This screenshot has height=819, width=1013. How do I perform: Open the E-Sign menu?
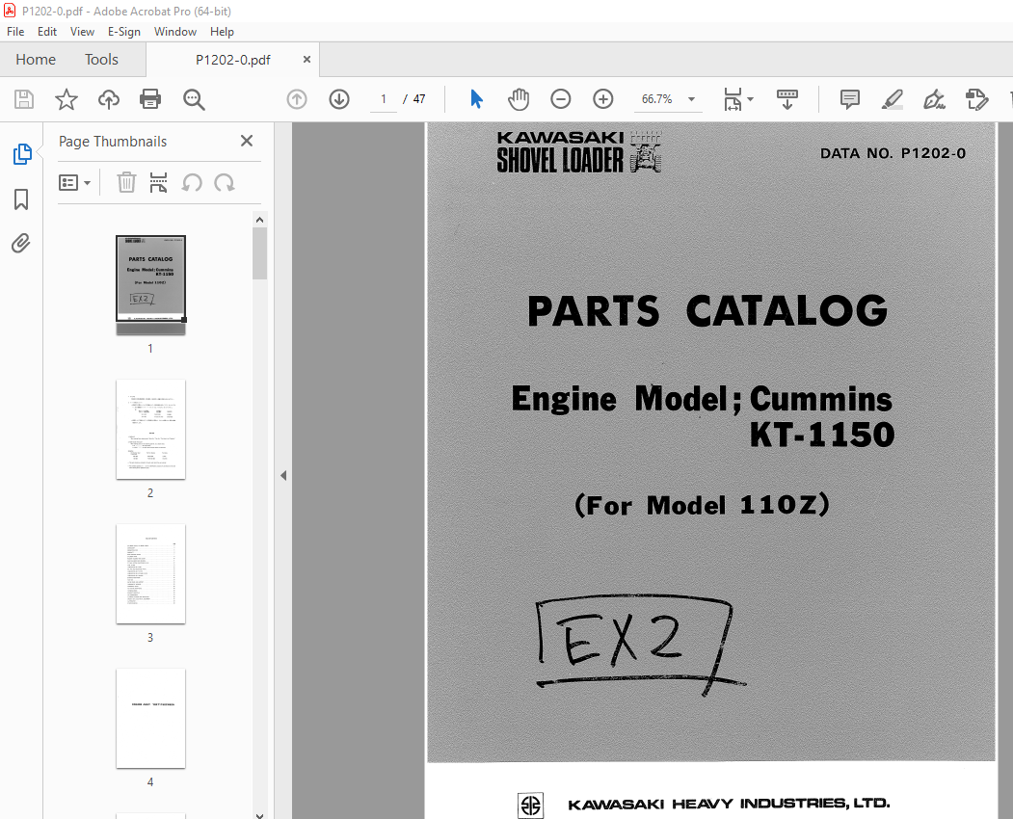point(124,32)
